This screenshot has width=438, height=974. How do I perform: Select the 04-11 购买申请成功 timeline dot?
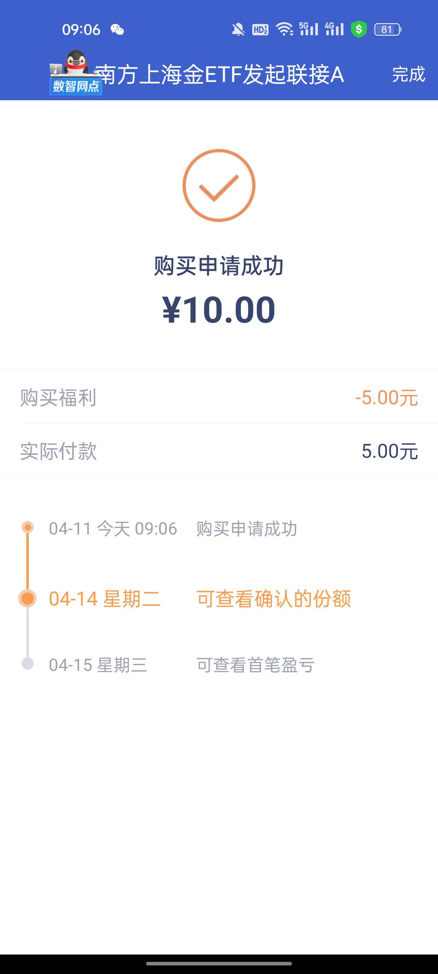click(28, 528)
